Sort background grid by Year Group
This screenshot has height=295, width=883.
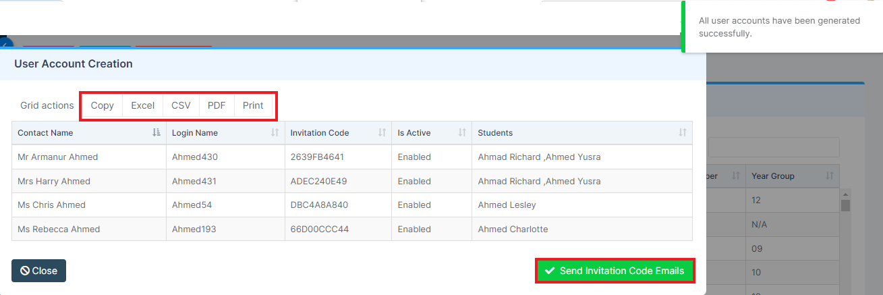tap(830, 176)
